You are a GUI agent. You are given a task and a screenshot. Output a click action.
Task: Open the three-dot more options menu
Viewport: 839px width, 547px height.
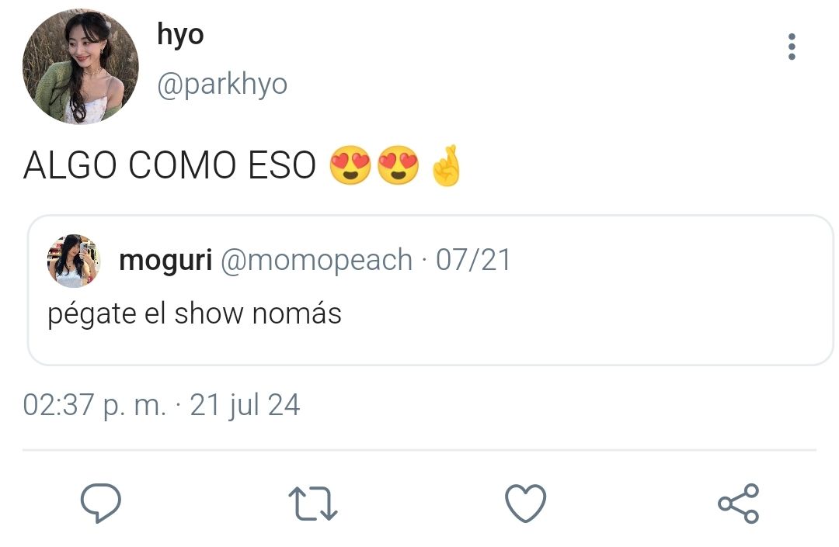(x=792, y=47)
